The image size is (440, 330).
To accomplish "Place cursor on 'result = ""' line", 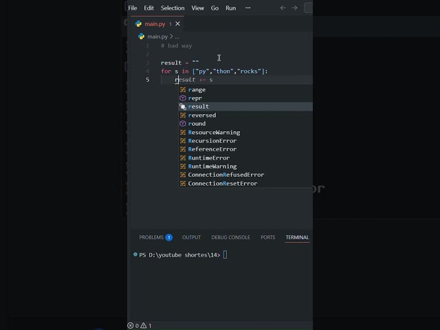I will (x=180, y=63).
